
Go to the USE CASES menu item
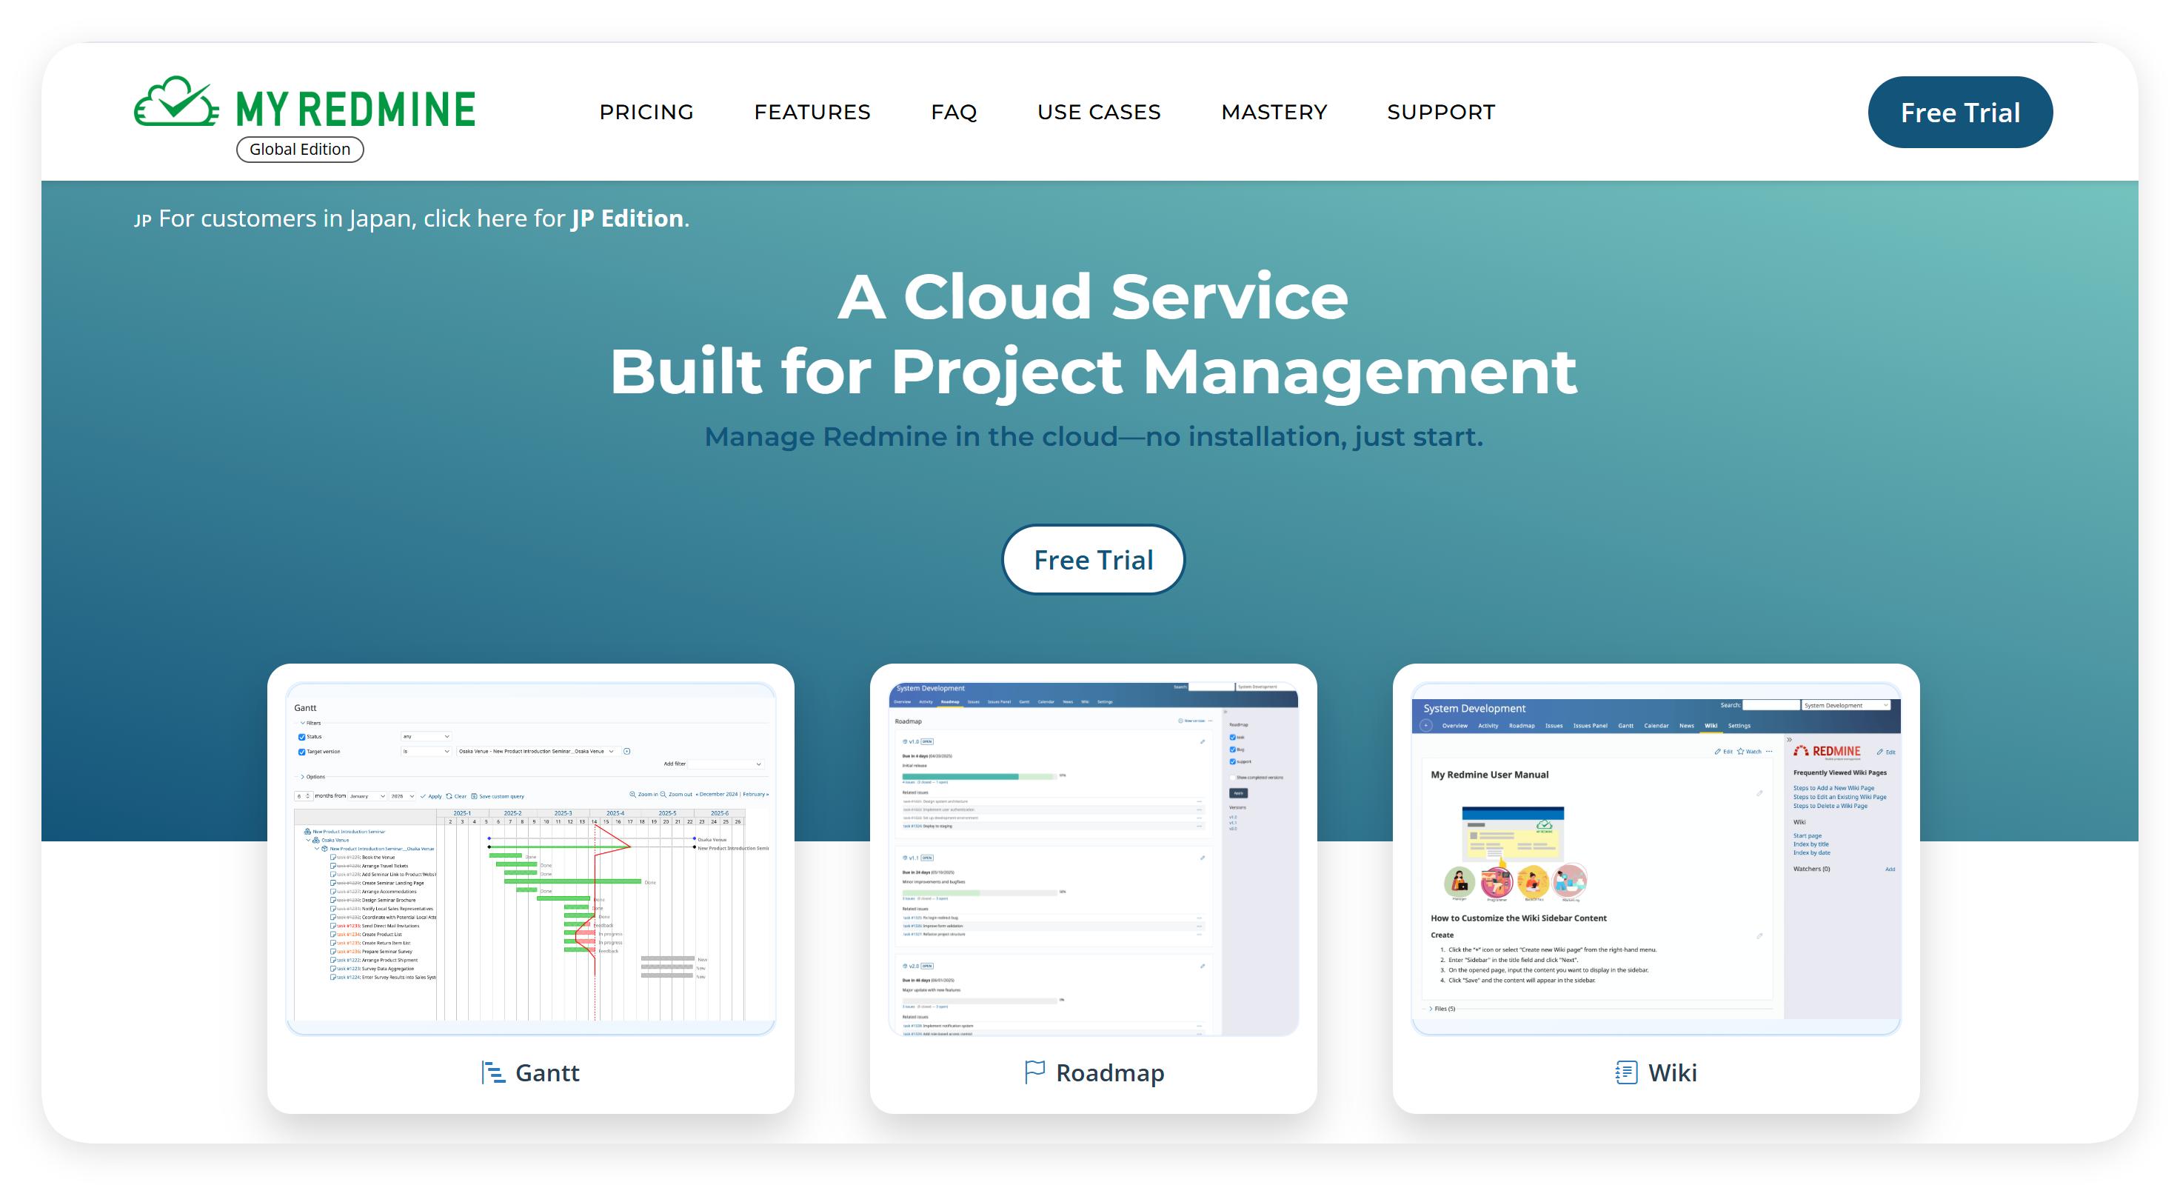tap(1098, 112)
